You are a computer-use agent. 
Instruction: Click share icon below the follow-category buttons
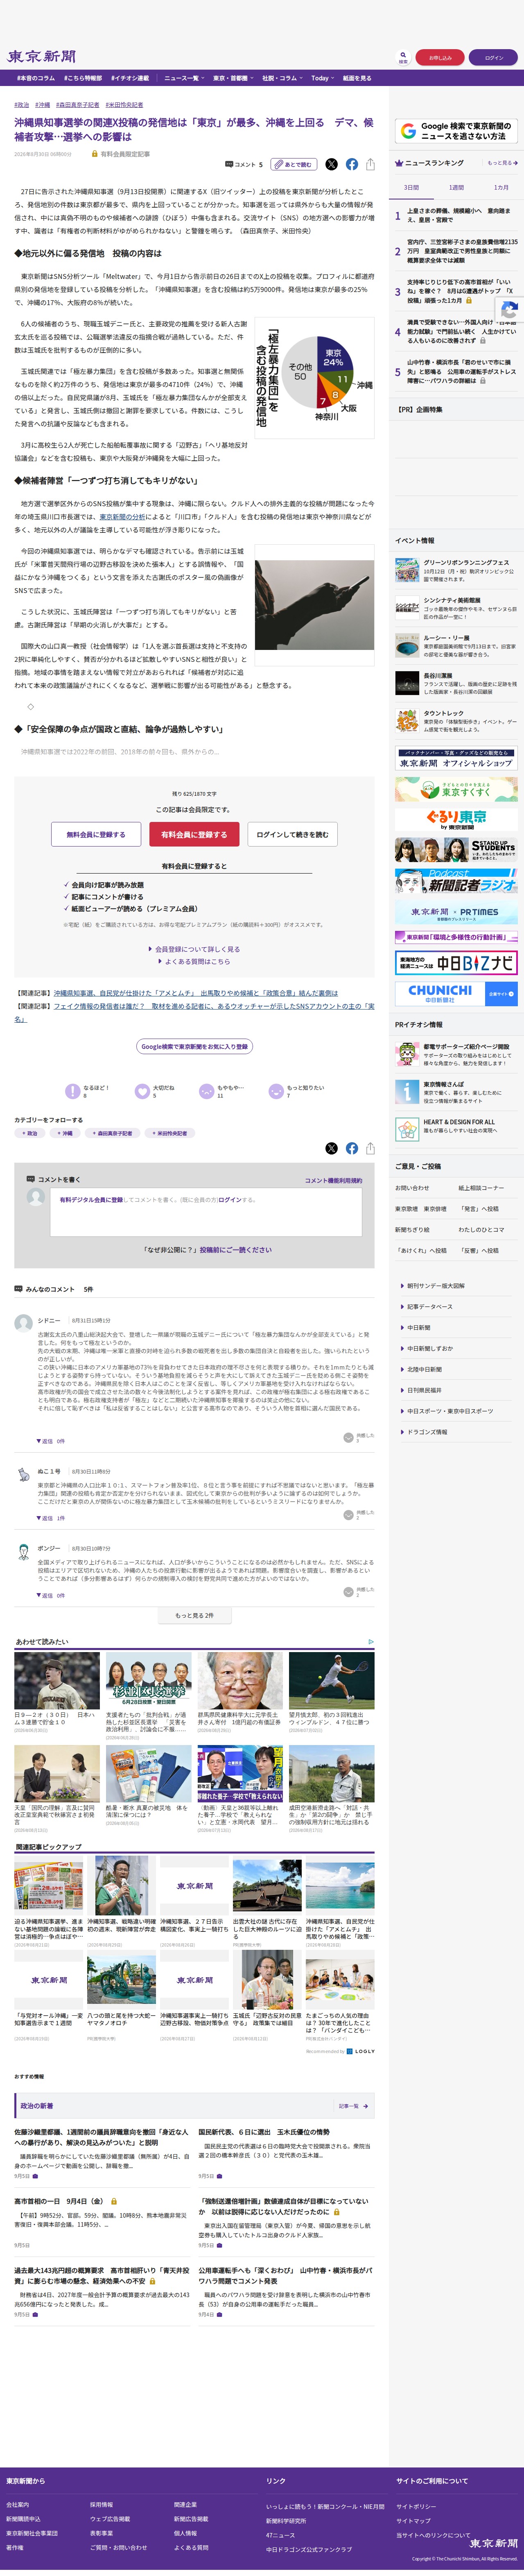click(x=370, y=1148)
